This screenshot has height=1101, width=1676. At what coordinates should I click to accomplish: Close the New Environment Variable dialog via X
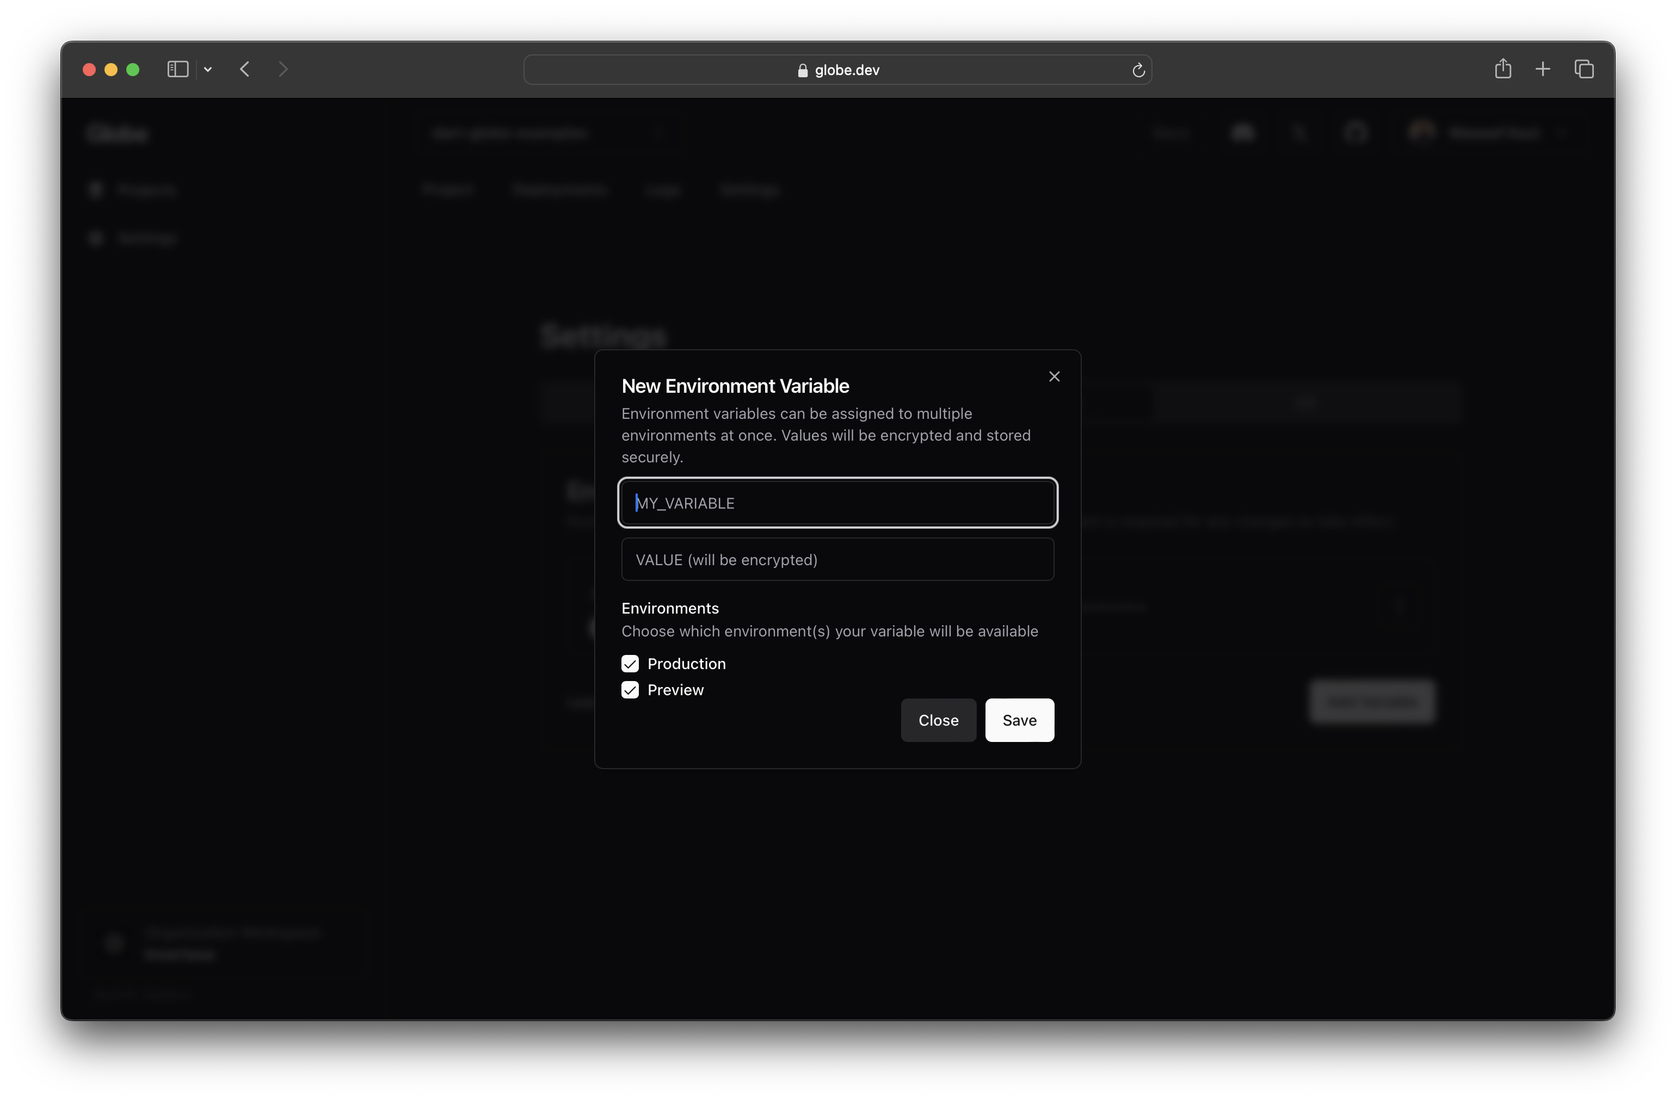pyautogui.click(x=1053, y=376)
